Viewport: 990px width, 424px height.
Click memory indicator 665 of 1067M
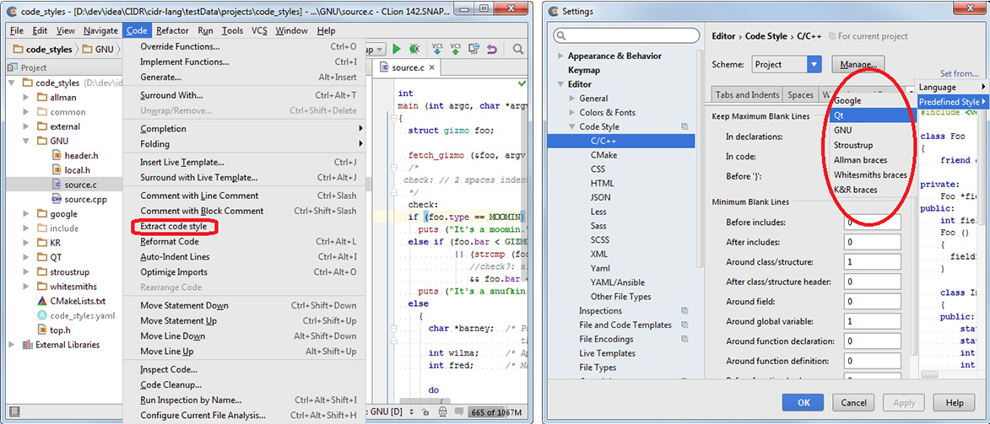coord(496,412)
